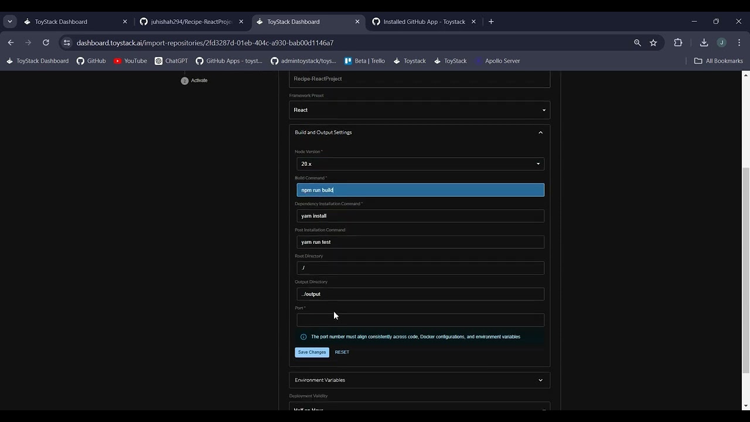Open the browser Downloads icon
This screenshot has width=750, height=422.
[704, 42]
